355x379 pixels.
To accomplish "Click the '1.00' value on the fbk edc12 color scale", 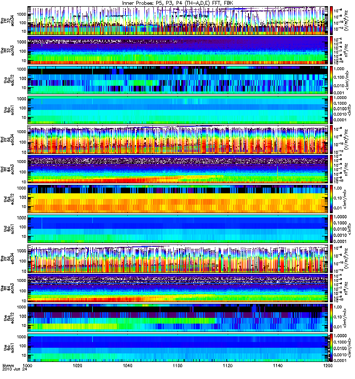I will [337, 307].
